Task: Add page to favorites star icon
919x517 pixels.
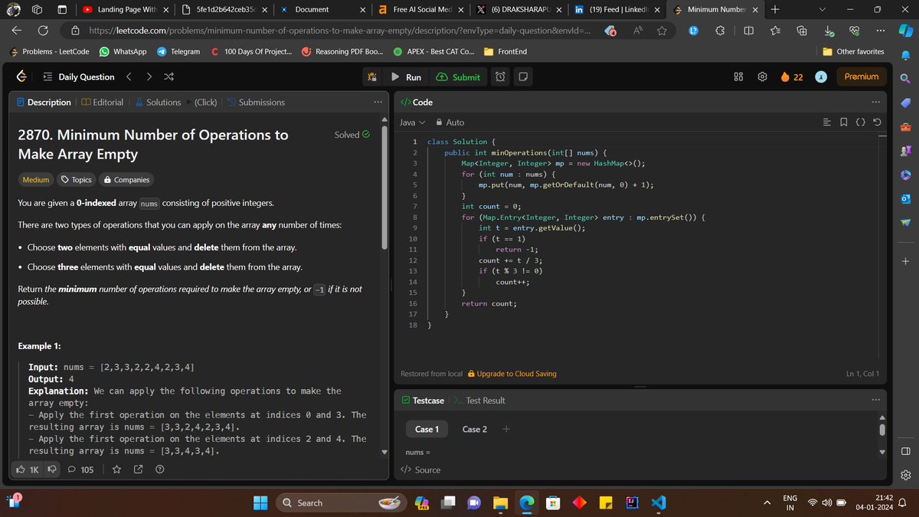Action: click(662, 31)
